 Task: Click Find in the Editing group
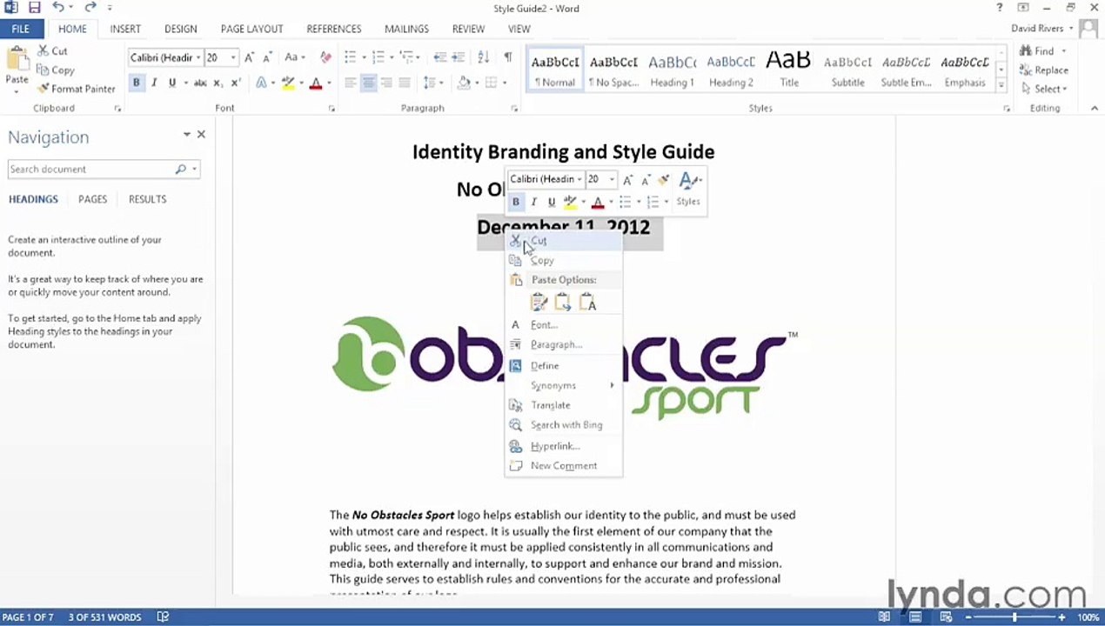coord(1042,51)
